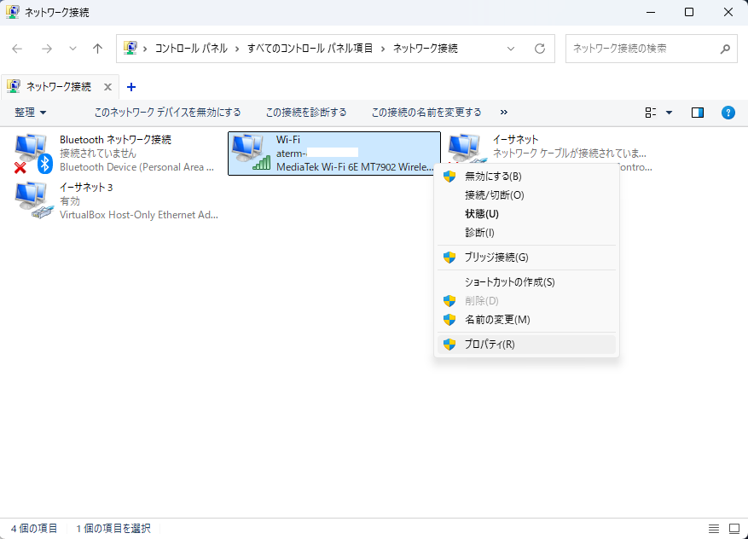Show more toolbar commands chevron
This screenshot has height=539, width=748.
pos(503,113)
